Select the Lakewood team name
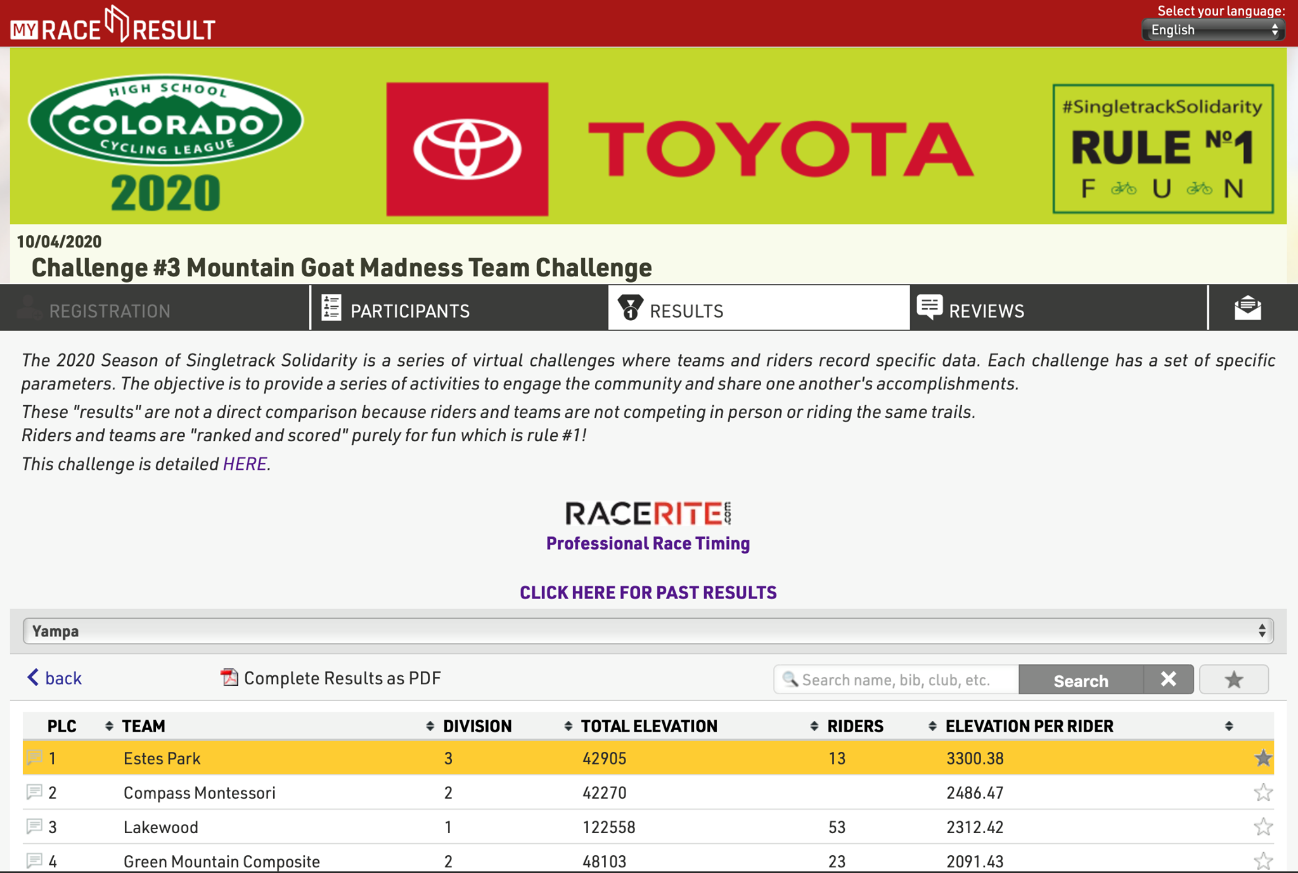Viewport: 1298px width, 873px height. click(x=160, y=827)
